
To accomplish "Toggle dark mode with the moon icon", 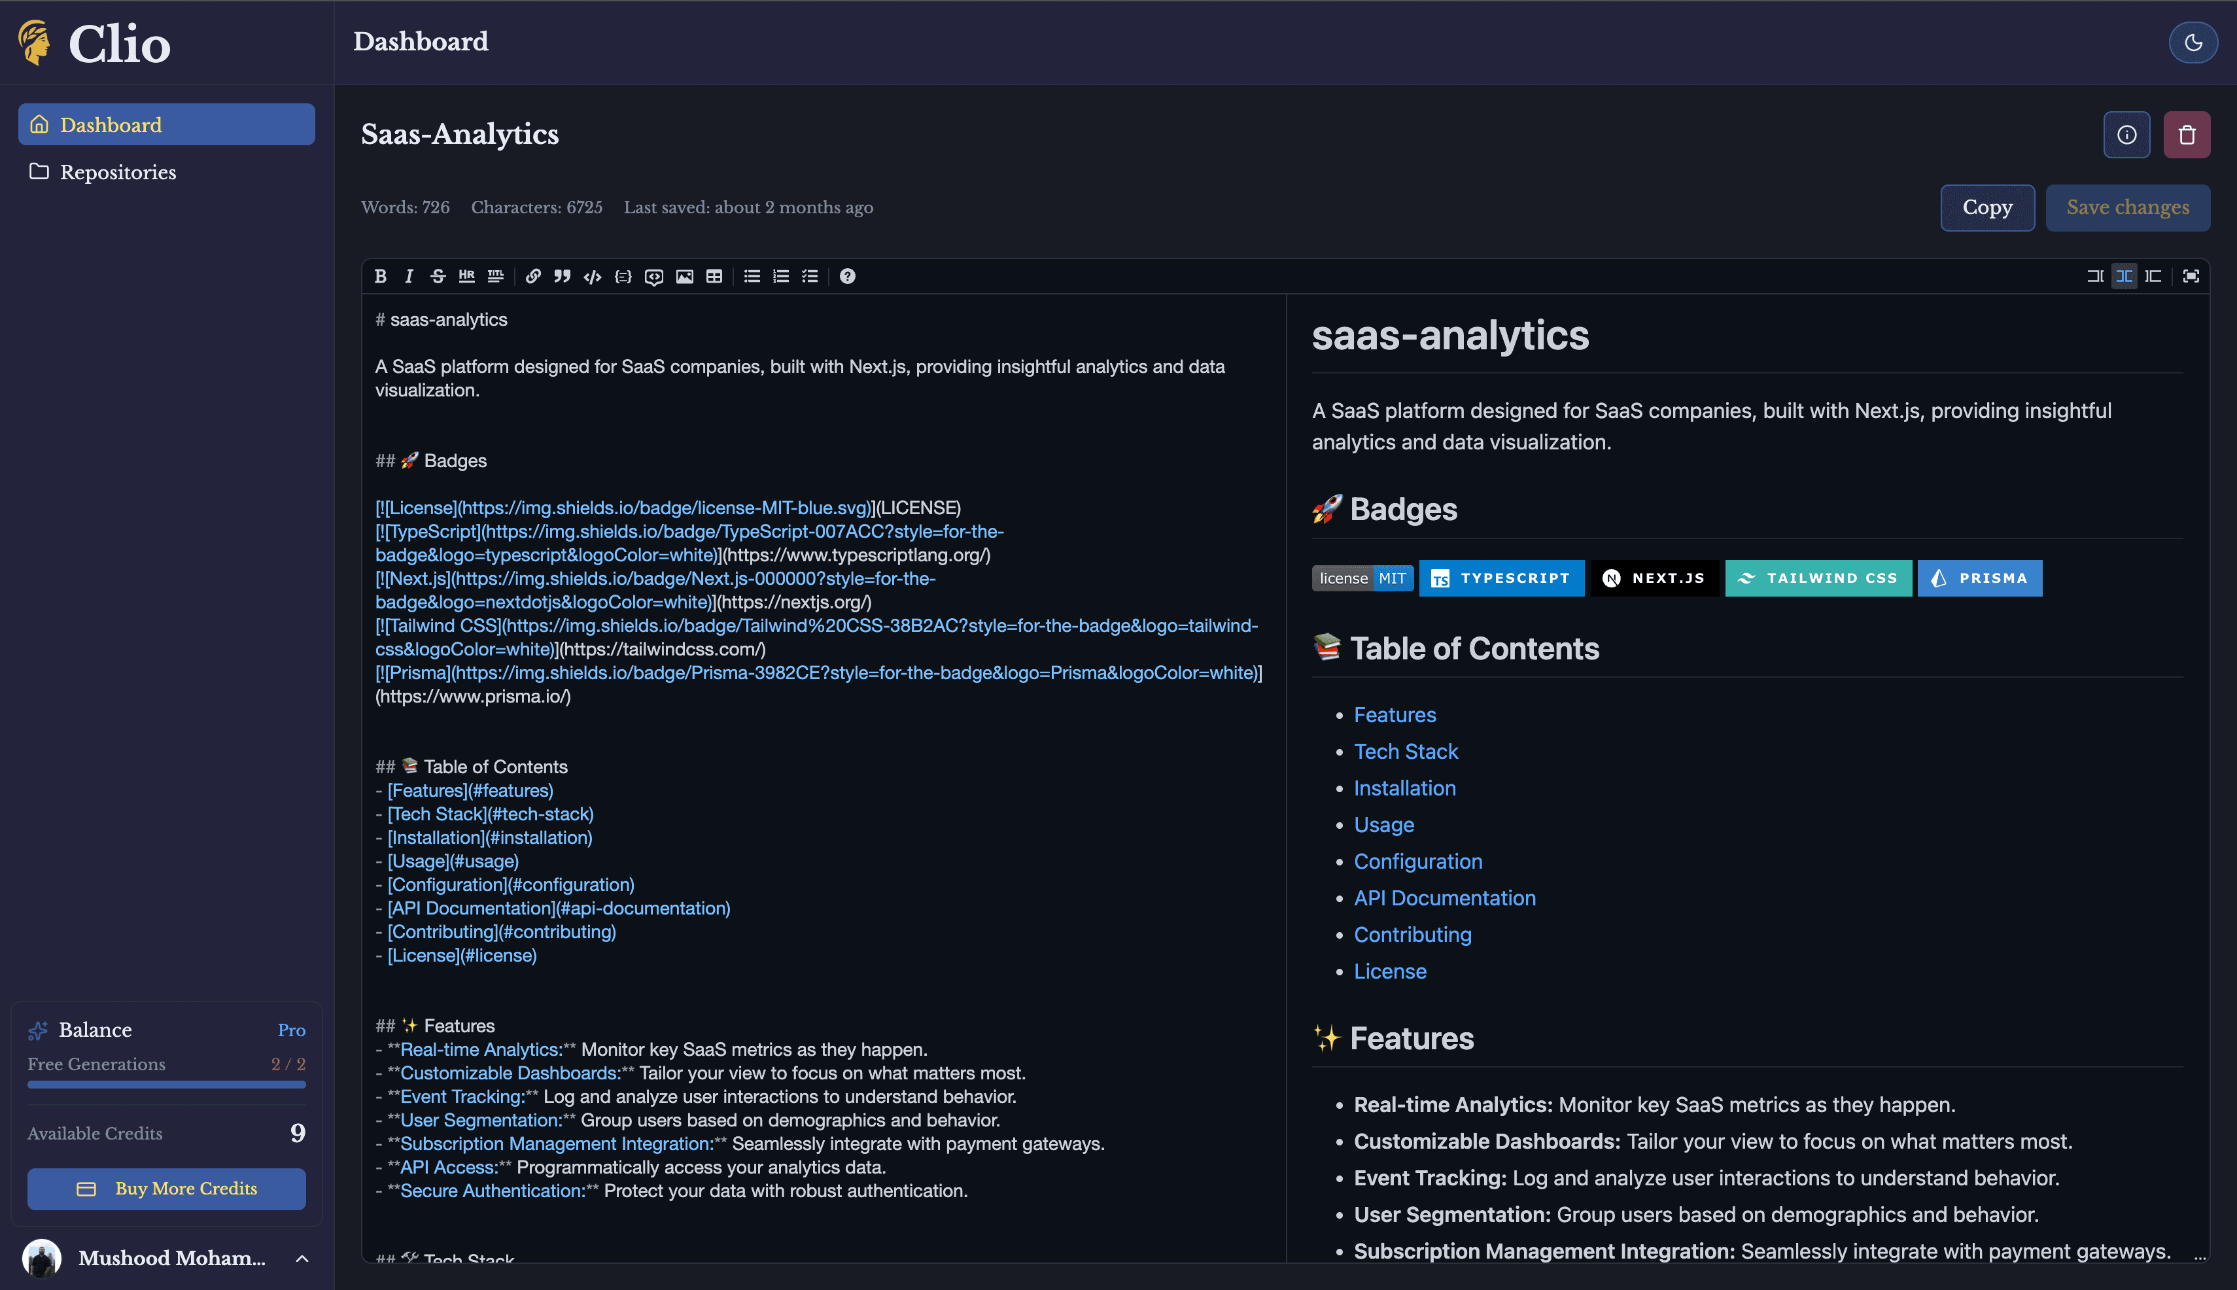I will tap(2194, 42).
